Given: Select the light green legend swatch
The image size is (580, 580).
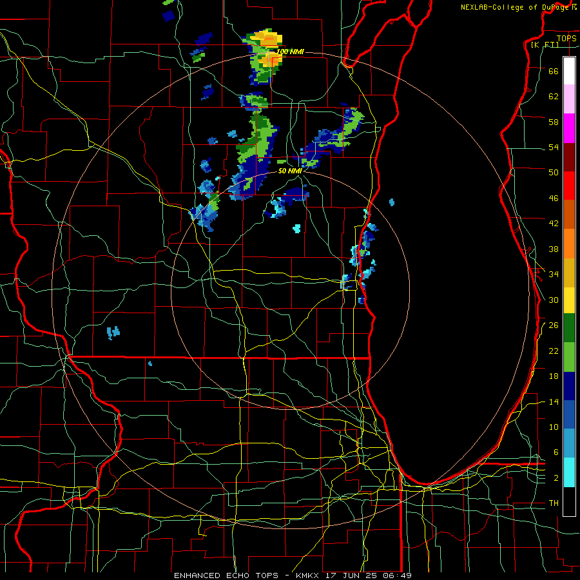Looking at the screenshot, I should pos(569,357).
